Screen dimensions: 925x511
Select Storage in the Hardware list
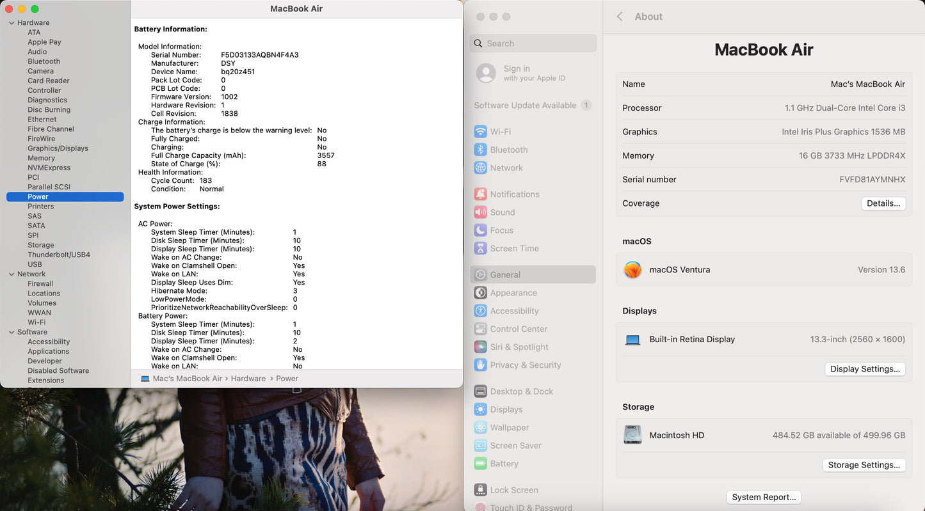[x=41, y=245]
